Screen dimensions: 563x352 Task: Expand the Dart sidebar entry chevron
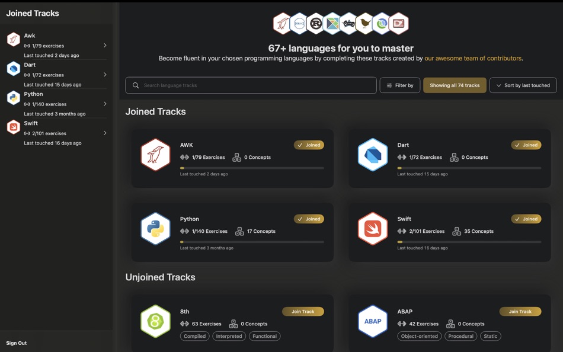click(x=105, y=74)
